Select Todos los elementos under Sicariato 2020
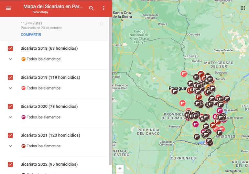The height and width of the screenshot is (174, 249). point(43,117)
